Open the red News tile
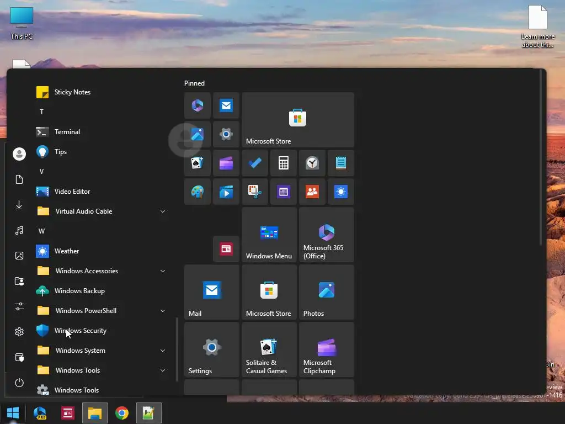 [226, 249]
